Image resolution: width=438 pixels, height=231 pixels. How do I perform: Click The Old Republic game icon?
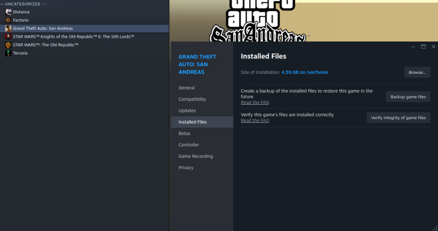[x=8, y=45]
